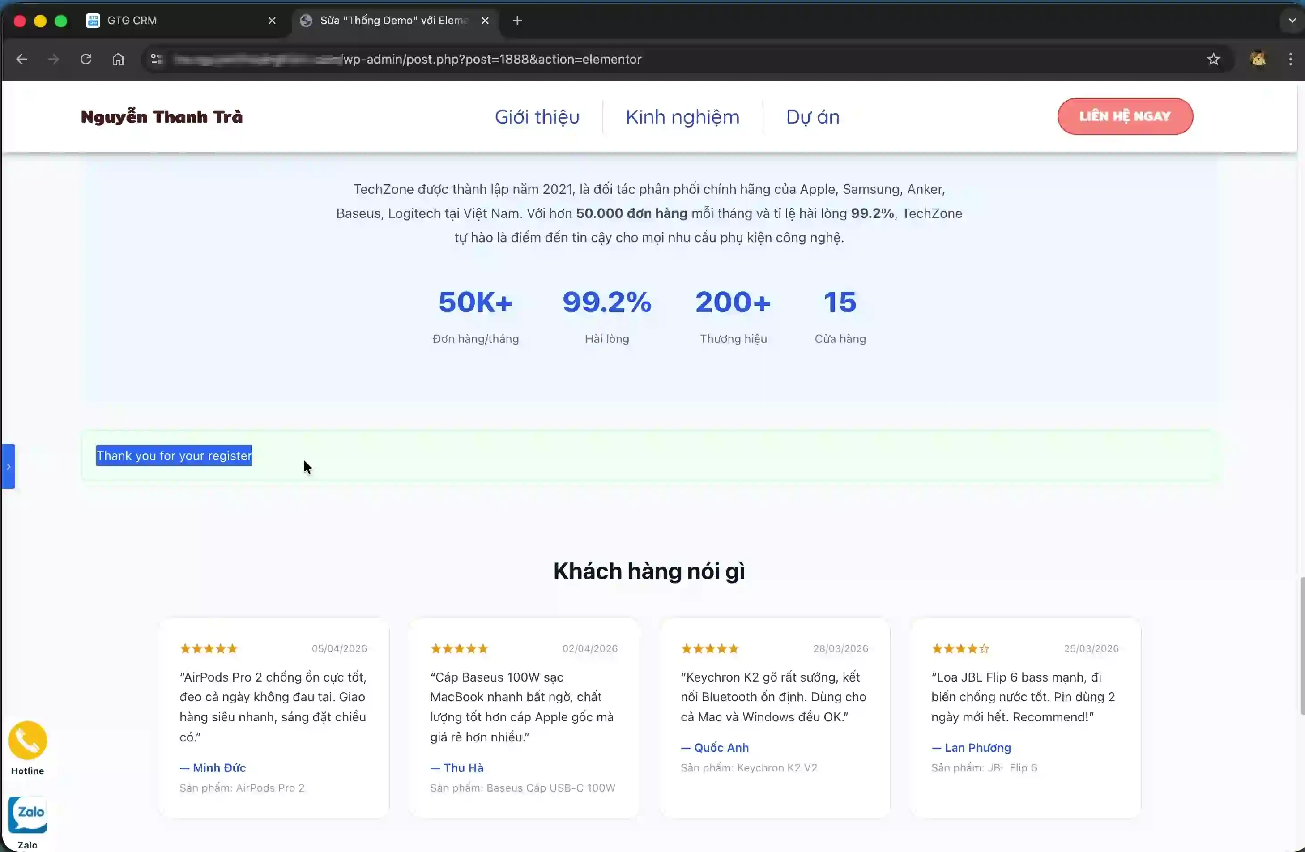Click the "Dự án" navigation link
Viewport: 1305px width, 852px height.
point(812,116)
